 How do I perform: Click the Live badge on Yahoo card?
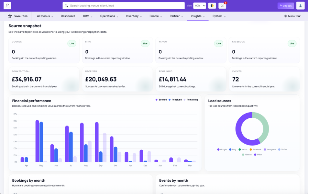[x=218, y=44]
